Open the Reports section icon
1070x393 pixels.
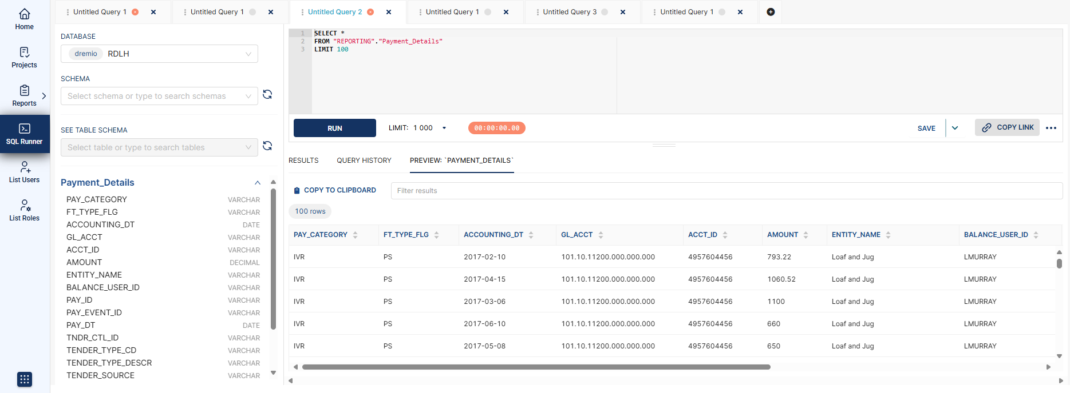[24, 91]
